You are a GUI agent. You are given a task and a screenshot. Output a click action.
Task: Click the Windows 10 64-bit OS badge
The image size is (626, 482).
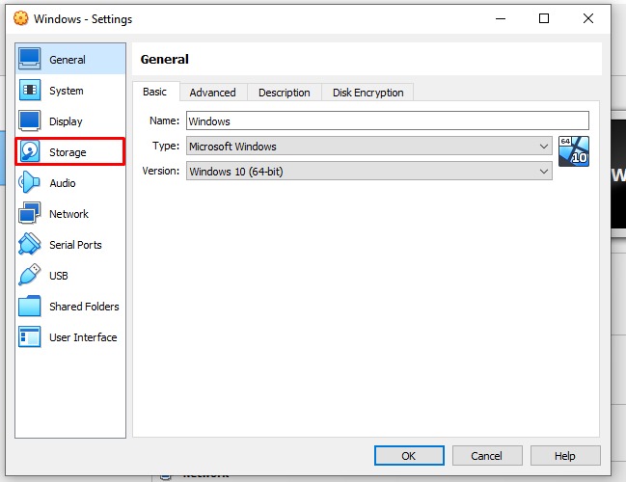pyautogui.click(x=574, y=151)
